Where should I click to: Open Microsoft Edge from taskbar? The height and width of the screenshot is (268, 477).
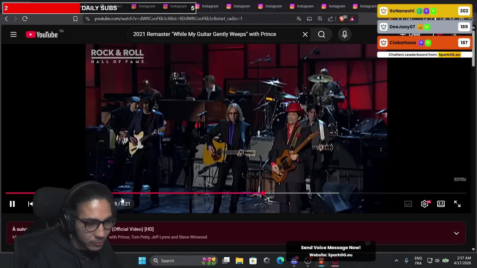(280, 261)
